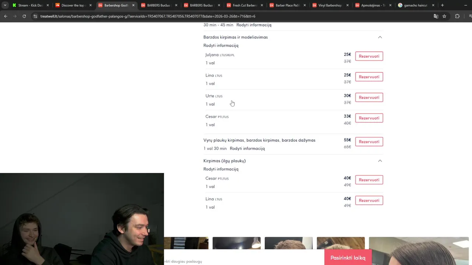The width and height of the screenshot is (472, 265).
Task: Close the Barbershop Godfather tab
Action: pyautogui.click(x=133, y=5)
